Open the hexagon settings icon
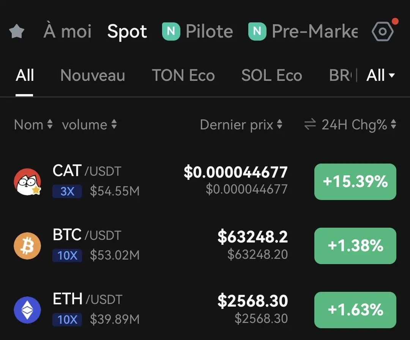The width and height of the screenshot is (410, 340). pyautogui.click(x=383, y=31)
